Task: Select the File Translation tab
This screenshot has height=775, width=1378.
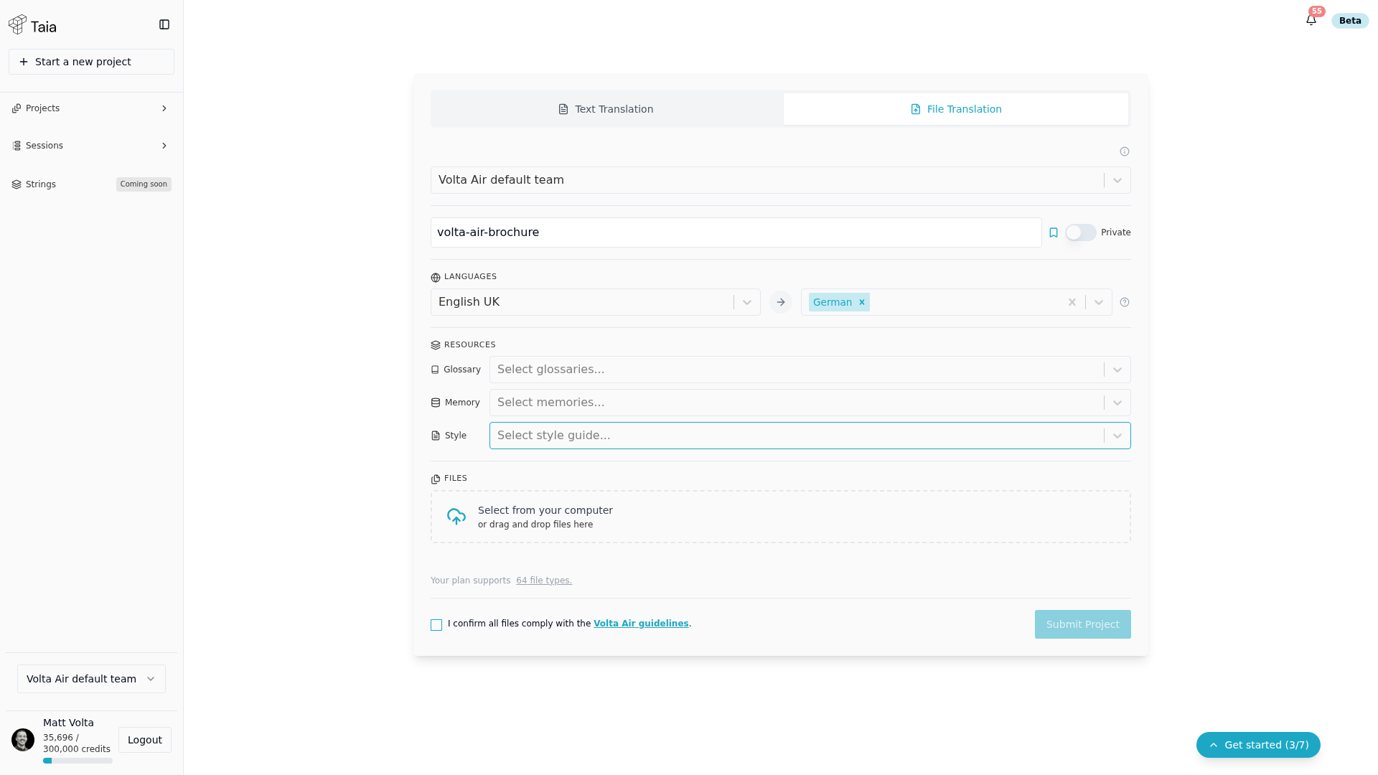Action: click(956, 109)
